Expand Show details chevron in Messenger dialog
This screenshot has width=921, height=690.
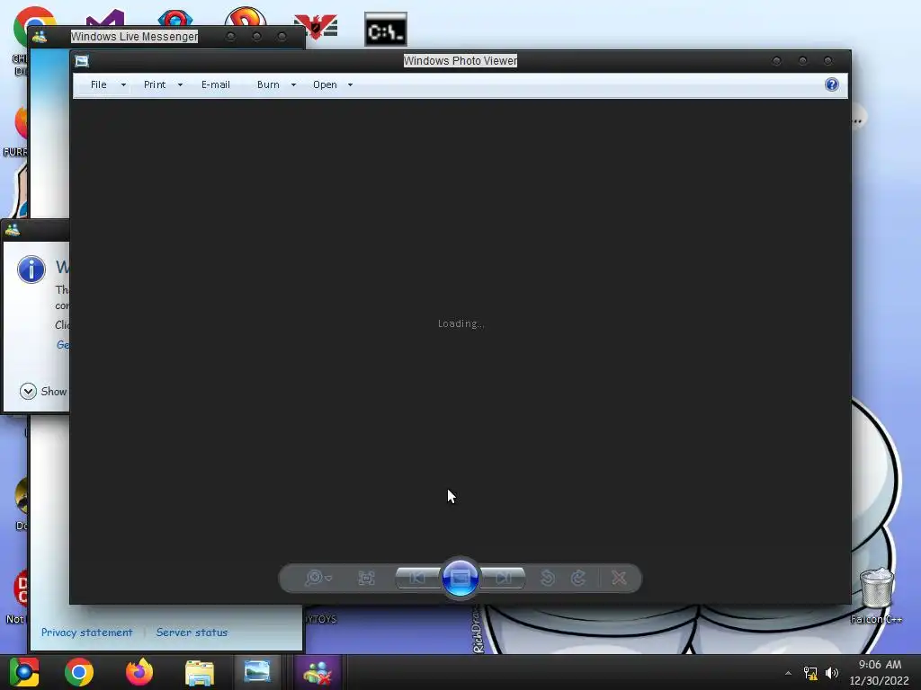pyautogui.click(x=28, y=392)
